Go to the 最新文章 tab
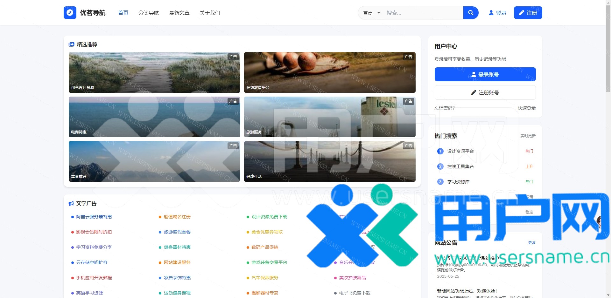 tap(179, 13)
